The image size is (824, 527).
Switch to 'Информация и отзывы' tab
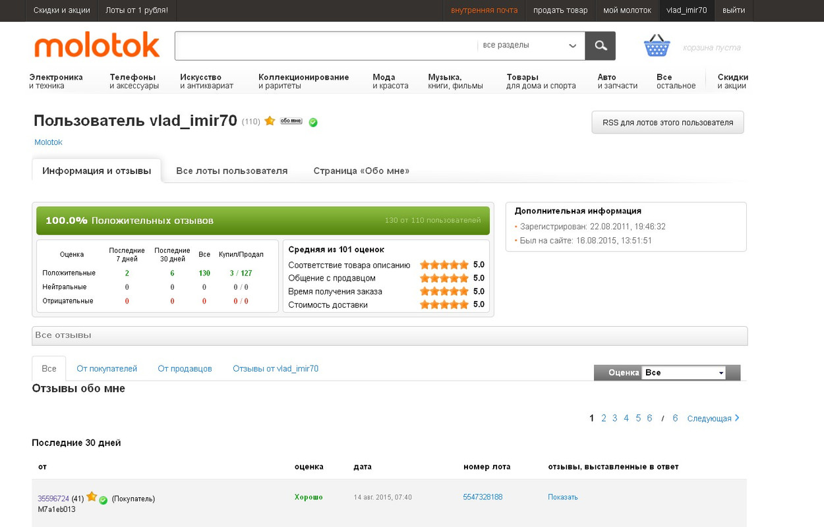(97, 171)
